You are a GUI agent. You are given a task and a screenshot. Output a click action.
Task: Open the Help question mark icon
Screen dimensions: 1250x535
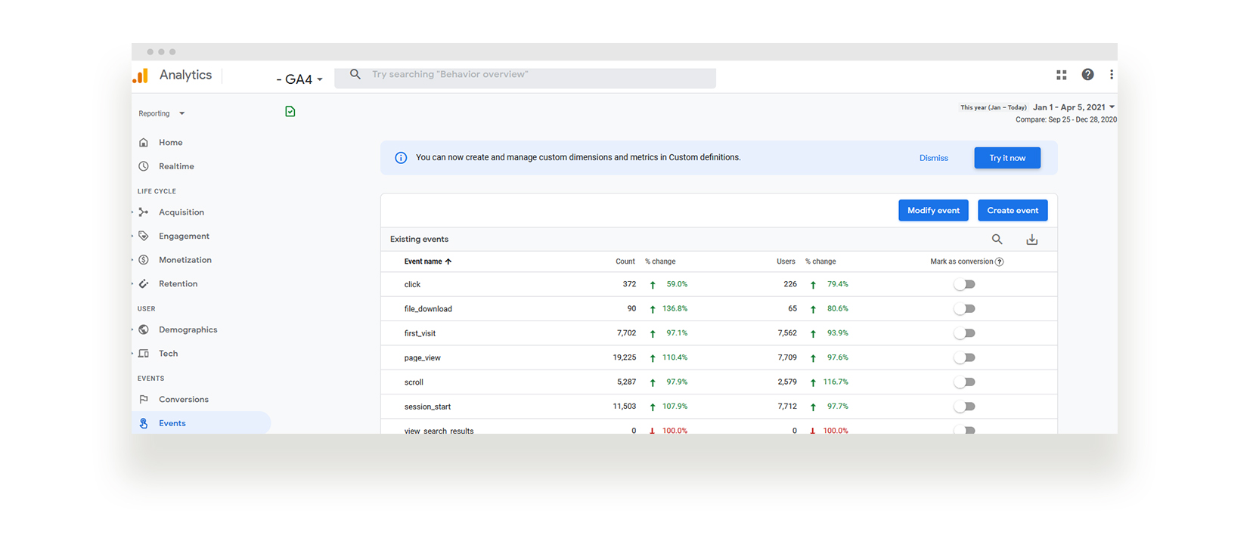point(1087,74)
